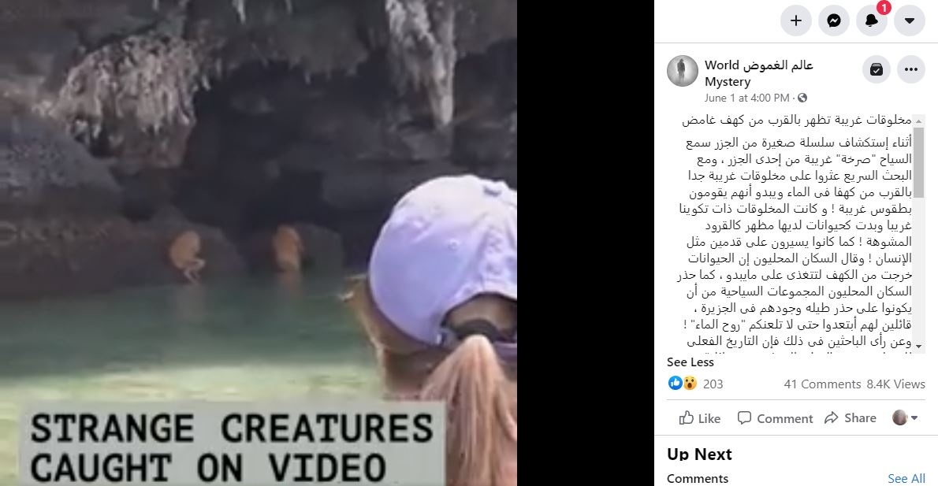938x486 pixels.
Task: Collapse post text with See Less
Action: point(690,362)
